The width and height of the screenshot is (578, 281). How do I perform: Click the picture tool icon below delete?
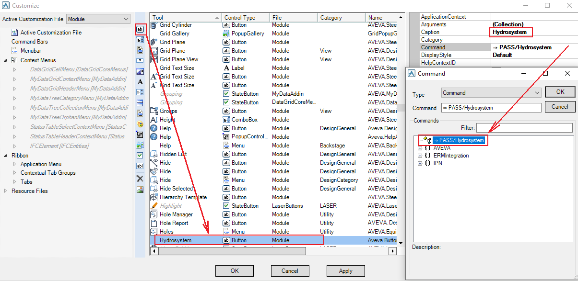pos(140,190)
